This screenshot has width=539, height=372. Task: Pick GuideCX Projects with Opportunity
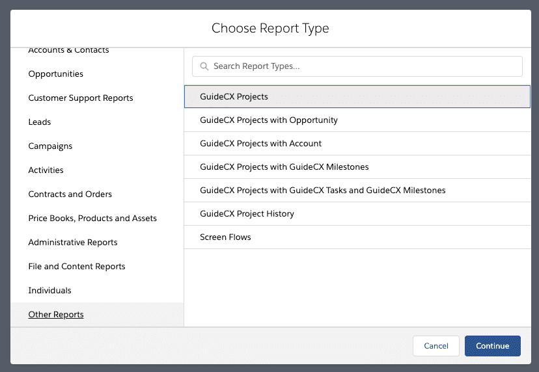tap(357, 120)
